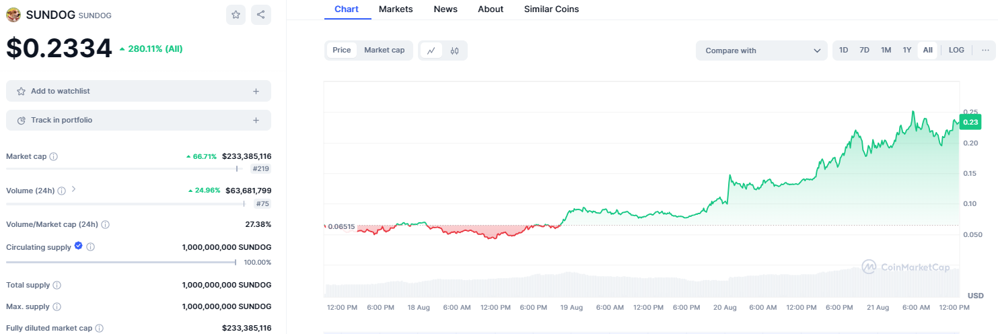The width and height of the screenshot is (998, 334).
Task: Switch the chart to Market cap
Action: click(384, 51)
